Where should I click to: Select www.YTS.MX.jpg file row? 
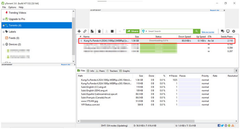click(x=157, y=101)
